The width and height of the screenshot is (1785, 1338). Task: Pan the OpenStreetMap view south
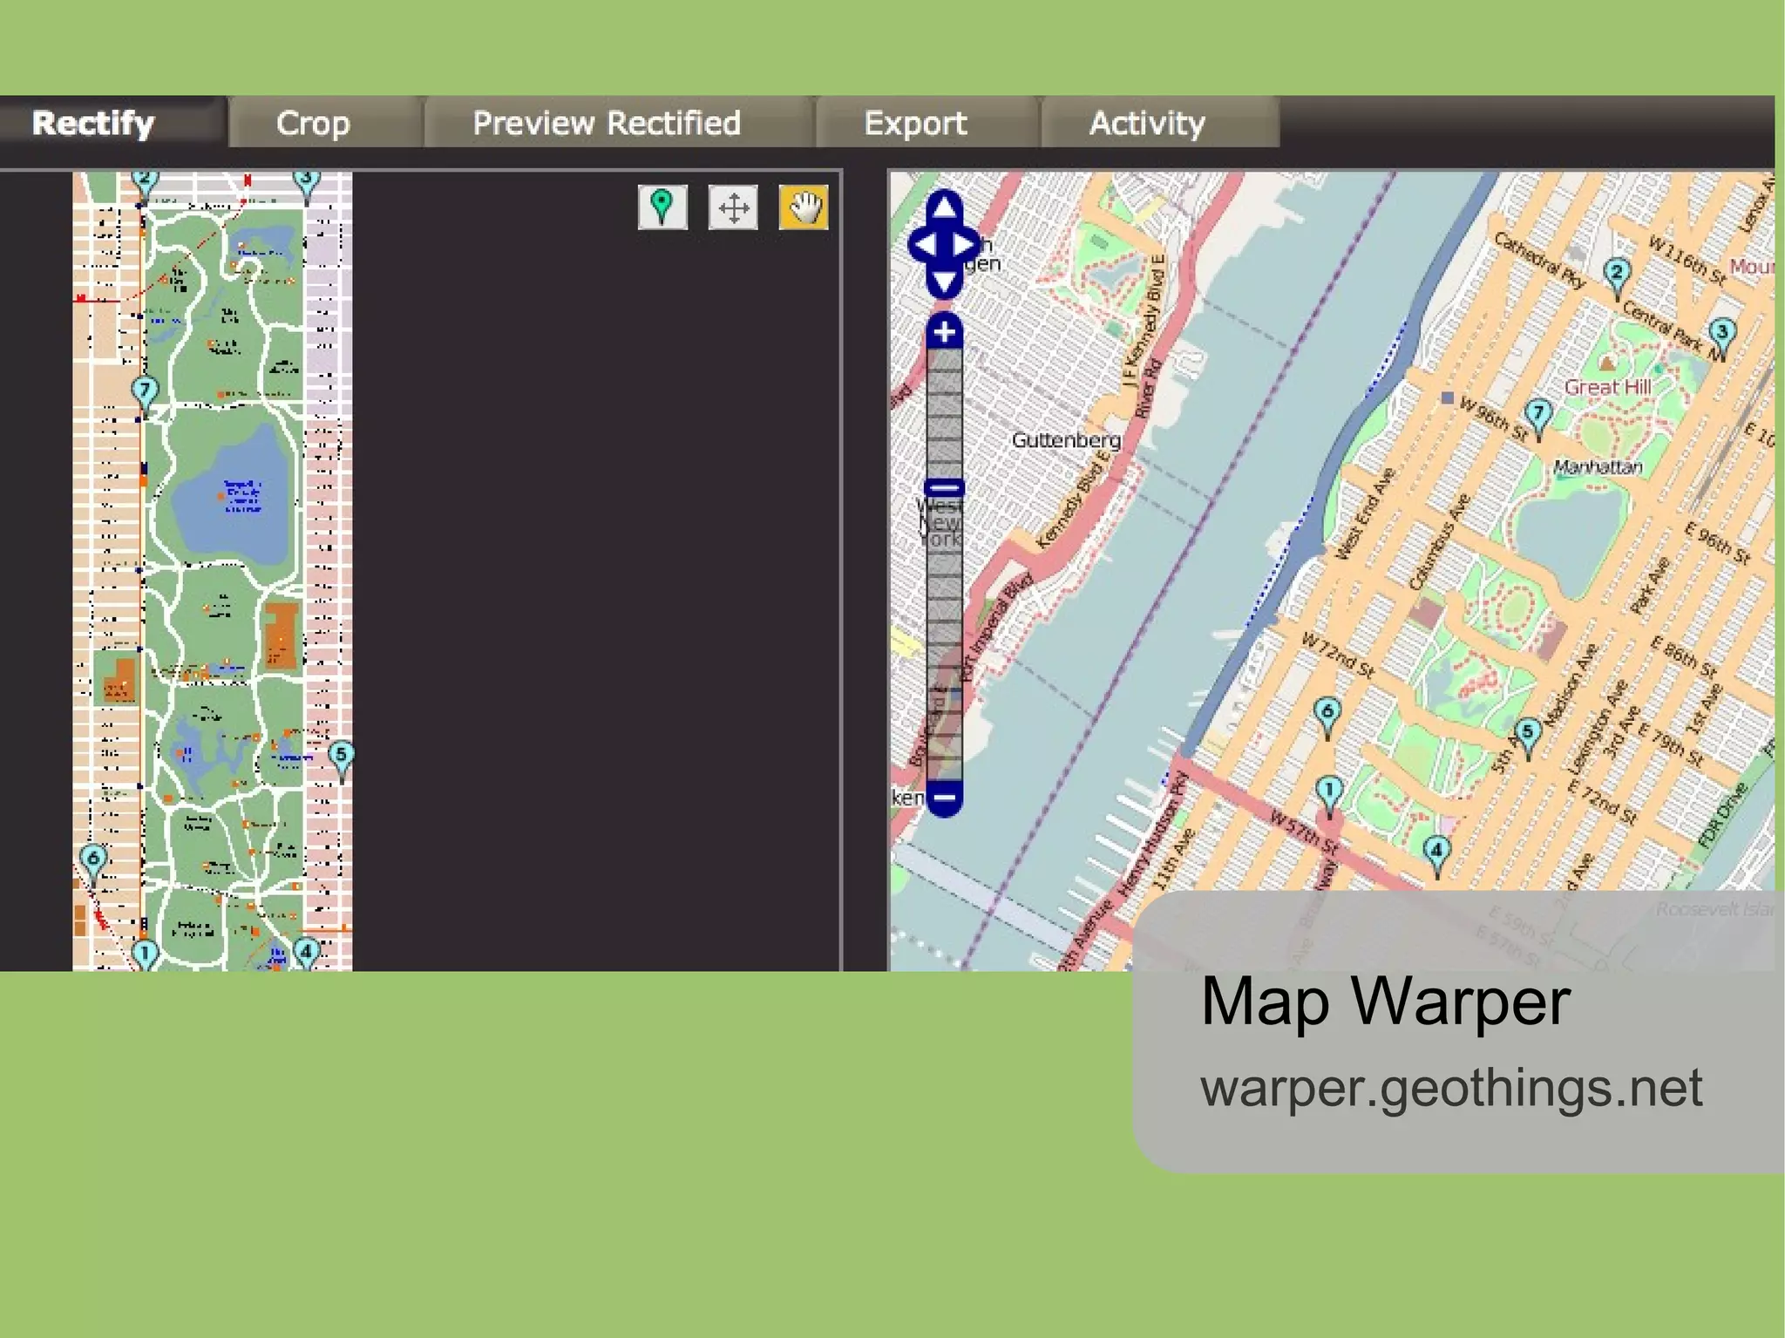point(944,282)
